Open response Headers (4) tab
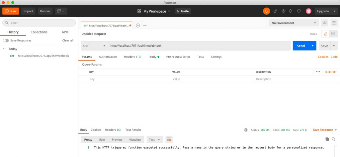 coord(113,130)
